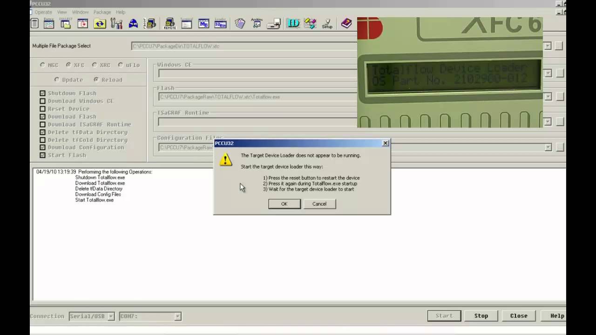Enable Download ISaGRAF Runtime checkbox
Screen dimensions: 596x335
coord(43,124)
